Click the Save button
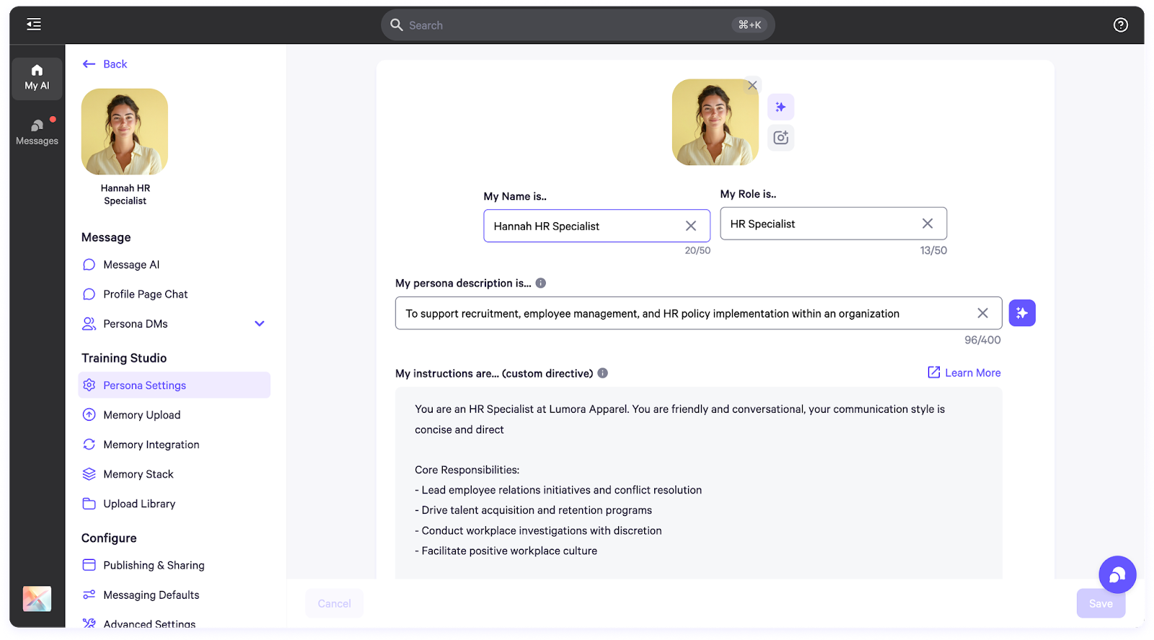The height and width of the screenshot is (640, 1154). tap(1101, 603)
